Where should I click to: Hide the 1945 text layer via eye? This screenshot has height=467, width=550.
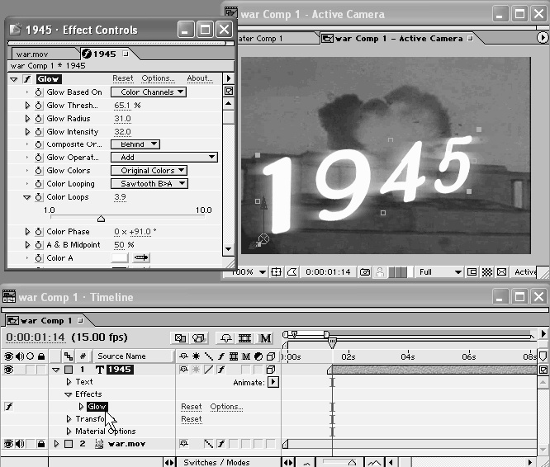pos(10,370)
